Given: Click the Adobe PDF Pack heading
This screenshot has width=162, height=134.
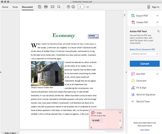Looking at the screenshot, I should [138, 31].
